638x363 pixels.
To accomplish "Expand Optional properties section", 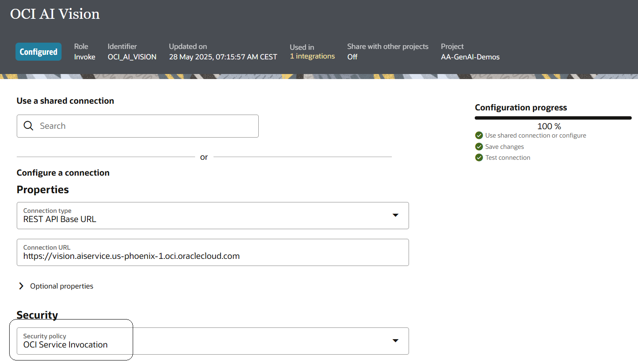I will click(x=56, y=286).
